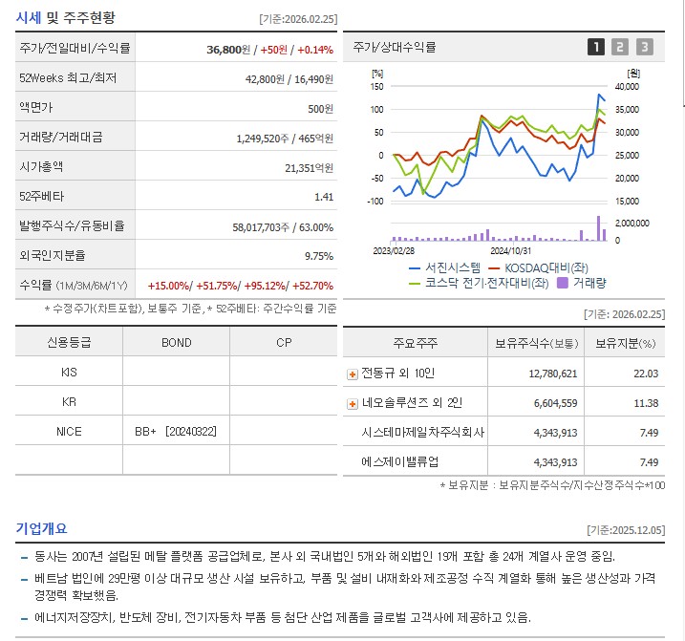
Task: Click the 12,780,621 shares value
Action: click(553, 374)
